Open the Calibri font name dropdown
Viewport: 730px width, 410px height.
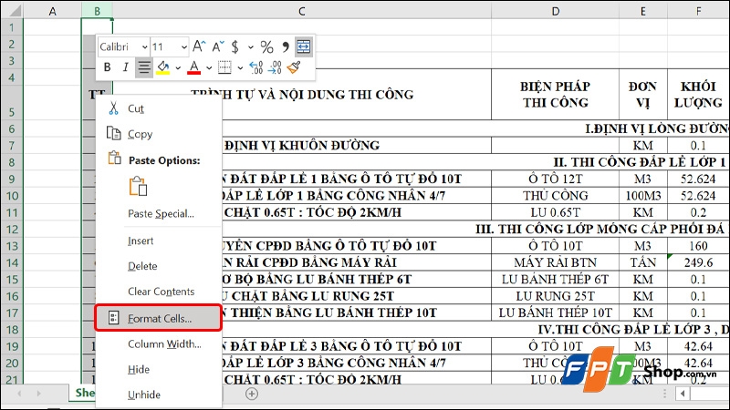tap(145, 47)
